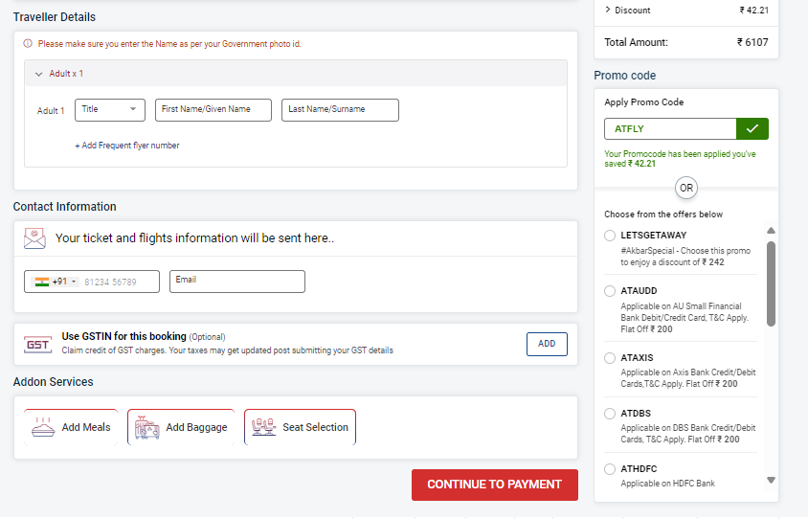Collapse the Adult x 1 section
Image resolution: width=808 pixels, height=519 pixels.
39,74
